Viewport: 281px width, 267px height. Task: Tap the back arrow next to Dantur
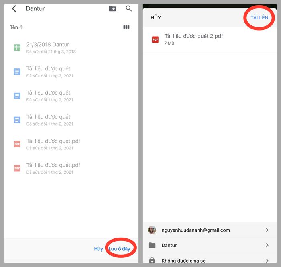click(14, 9)
